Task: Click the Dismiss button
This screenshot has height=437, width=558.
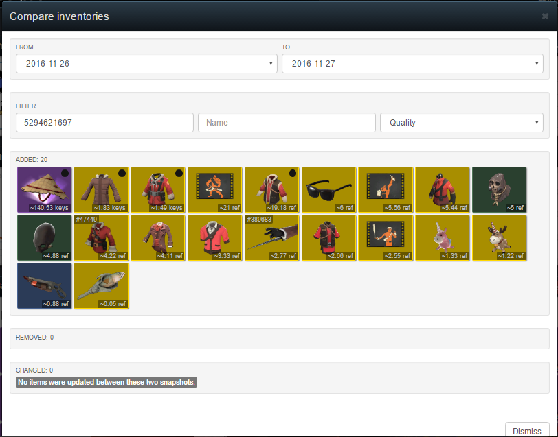Action: point(527,430)
